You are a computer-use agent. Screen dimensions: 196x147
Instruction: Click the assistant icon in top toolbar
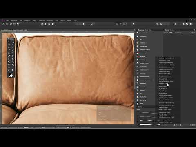click(133, 24)
